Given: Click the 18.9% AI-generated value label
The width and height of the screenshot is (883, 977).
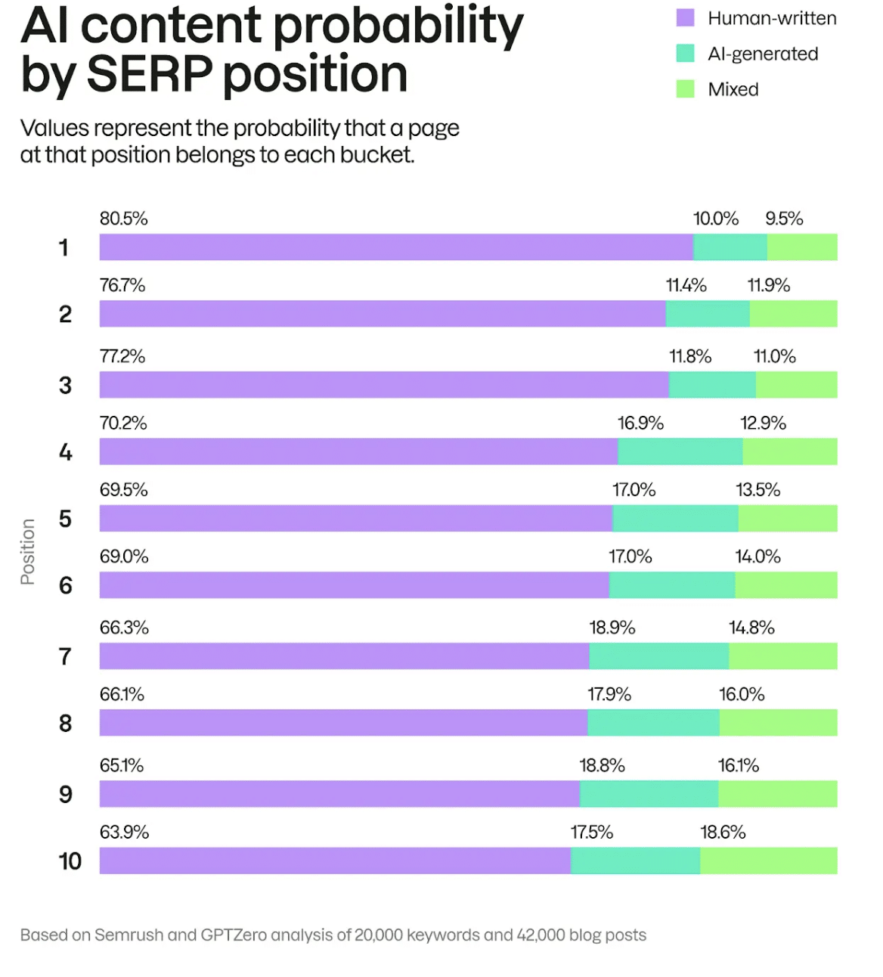Looking at the screenshot, I should [612, 628].
